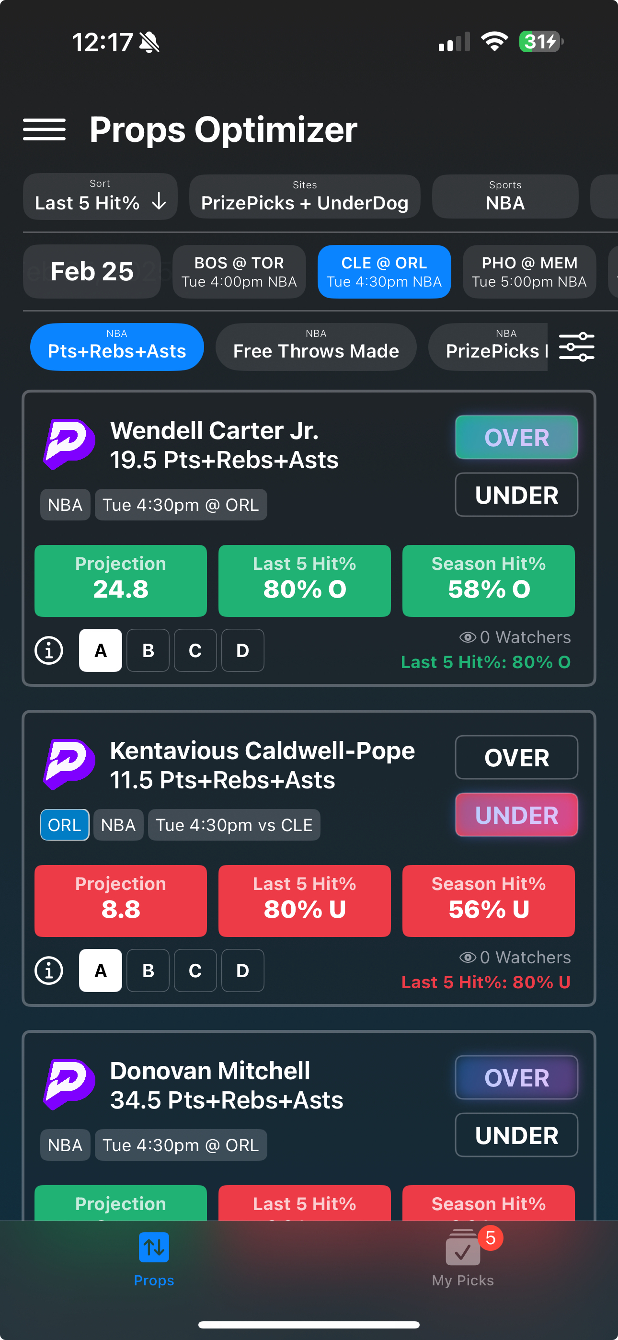Open the Feb 25 date selector
Image resolution: width=618 pixels, height=1340 pixels.
[92, 271]
